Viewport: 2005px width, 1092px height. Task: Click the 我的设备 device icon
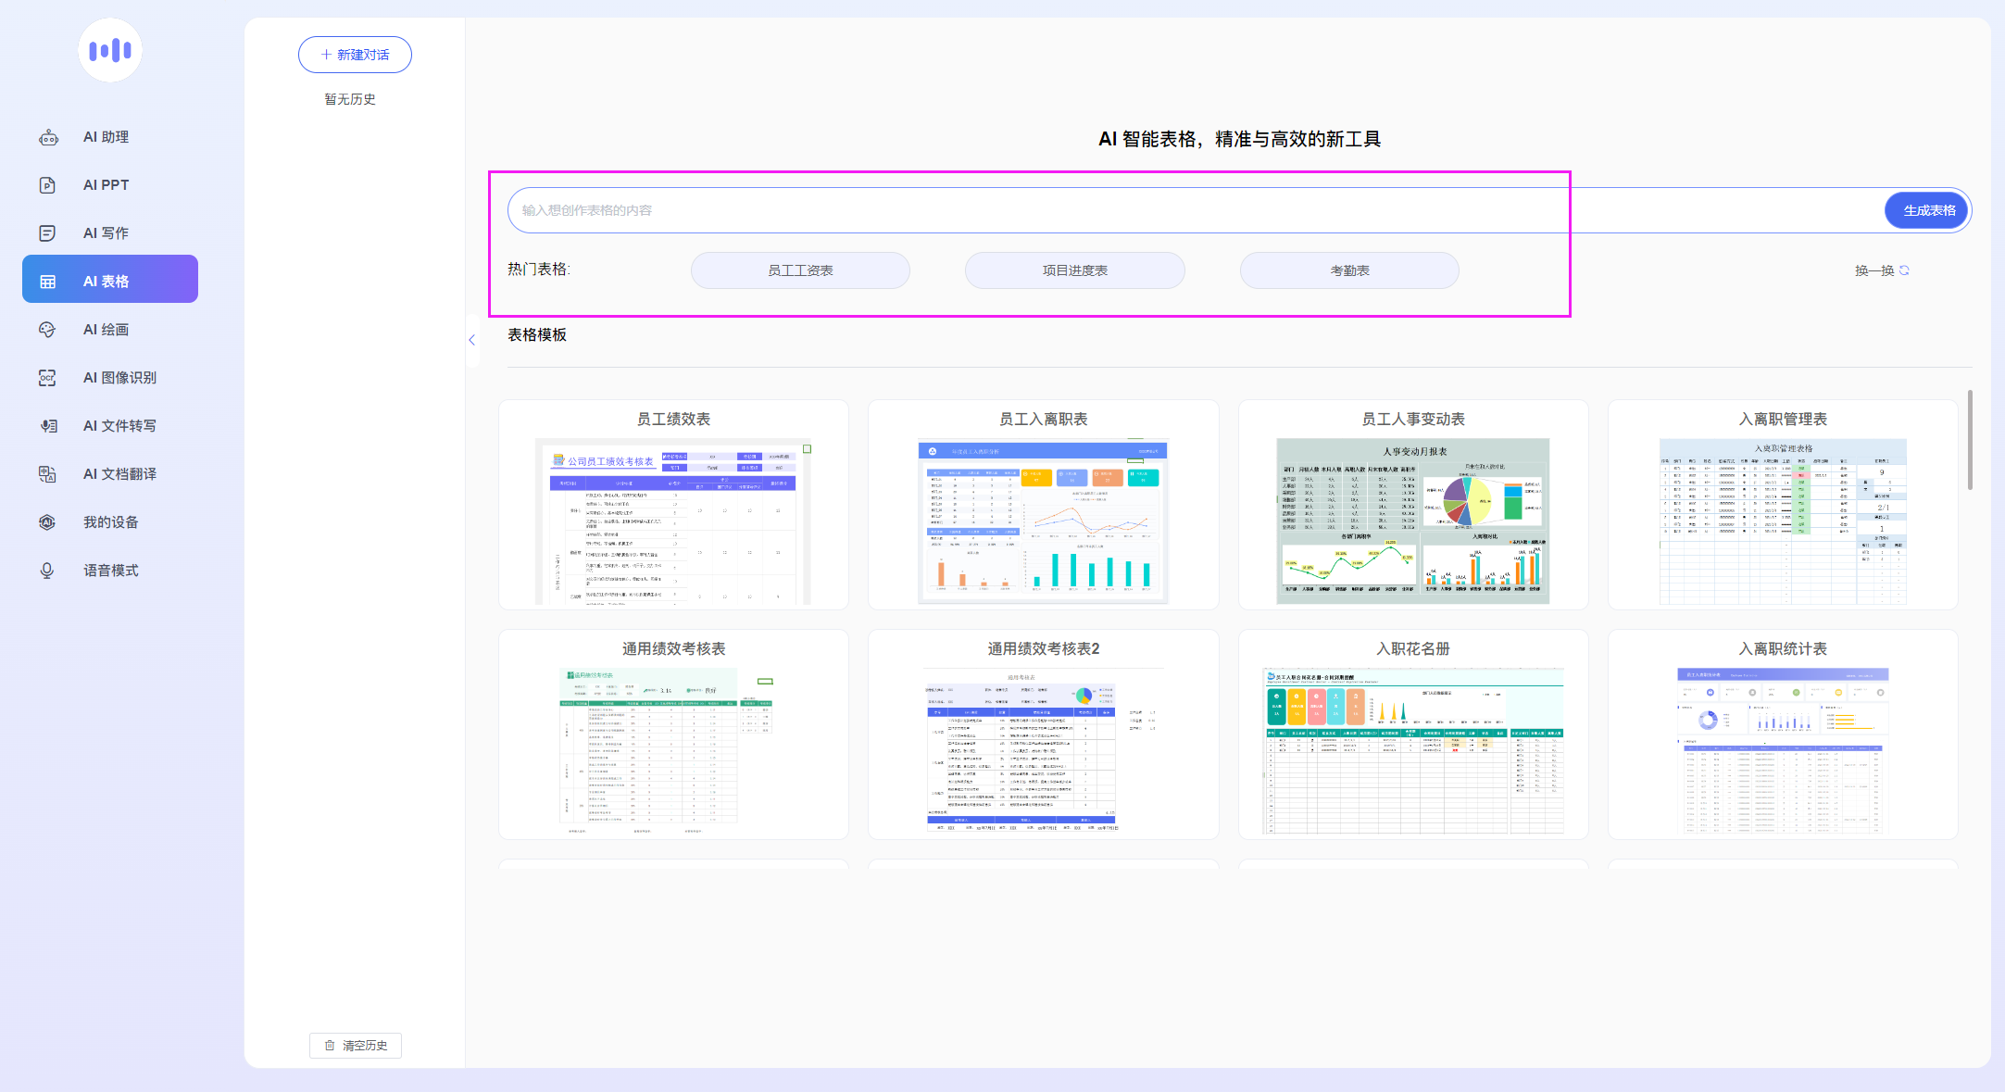tap(48, 522)
